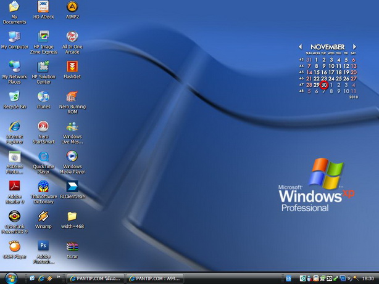This screenshot has width=379, height=284.
Task: Click calendar tray icon showing 30
Action: coord(329,278)
